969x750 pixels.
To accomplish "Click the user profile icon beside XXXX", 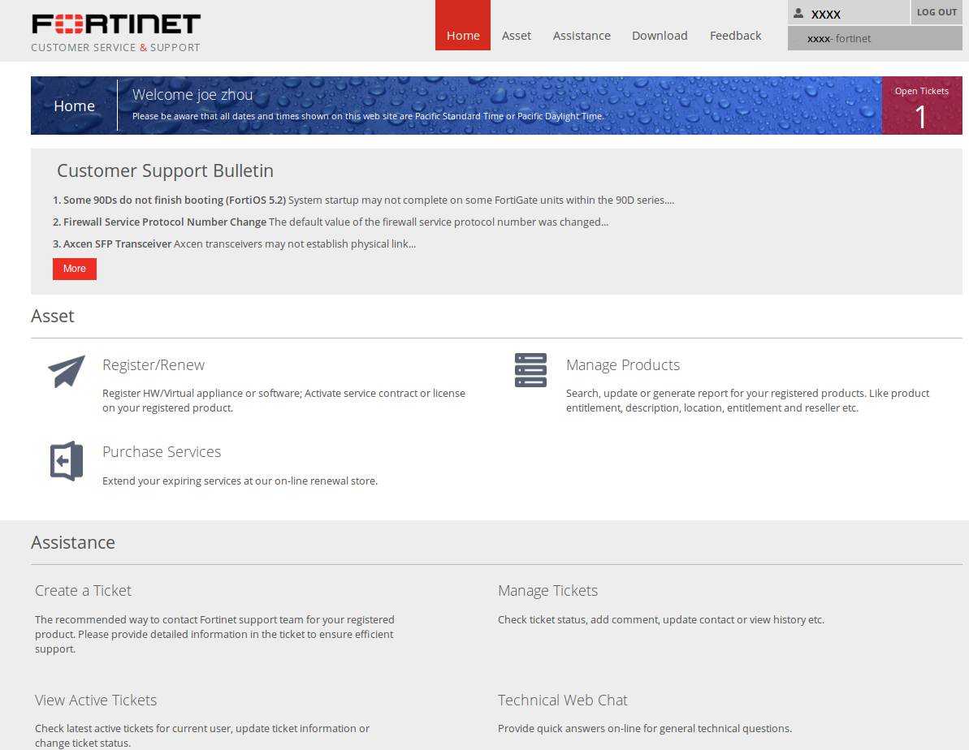I will pyautogui.click(x=798, y=14).
